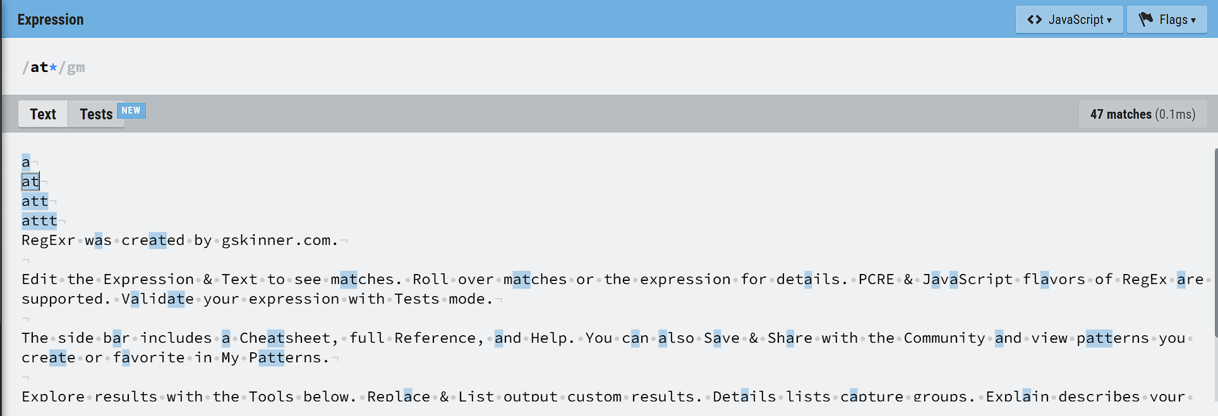Screen dimensions: 1218x416
Task: Click the flag icon in Flags button
Action: (1146, 20)
